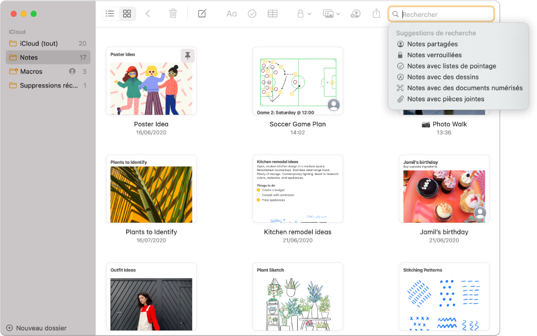Insert a table

272,13
